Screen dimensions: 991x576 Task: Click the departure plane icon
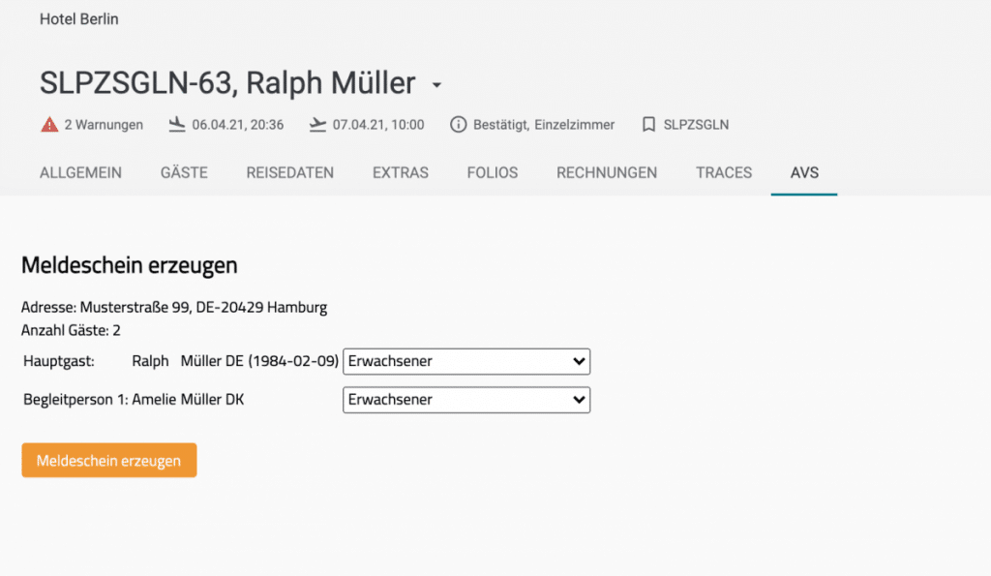317,125
